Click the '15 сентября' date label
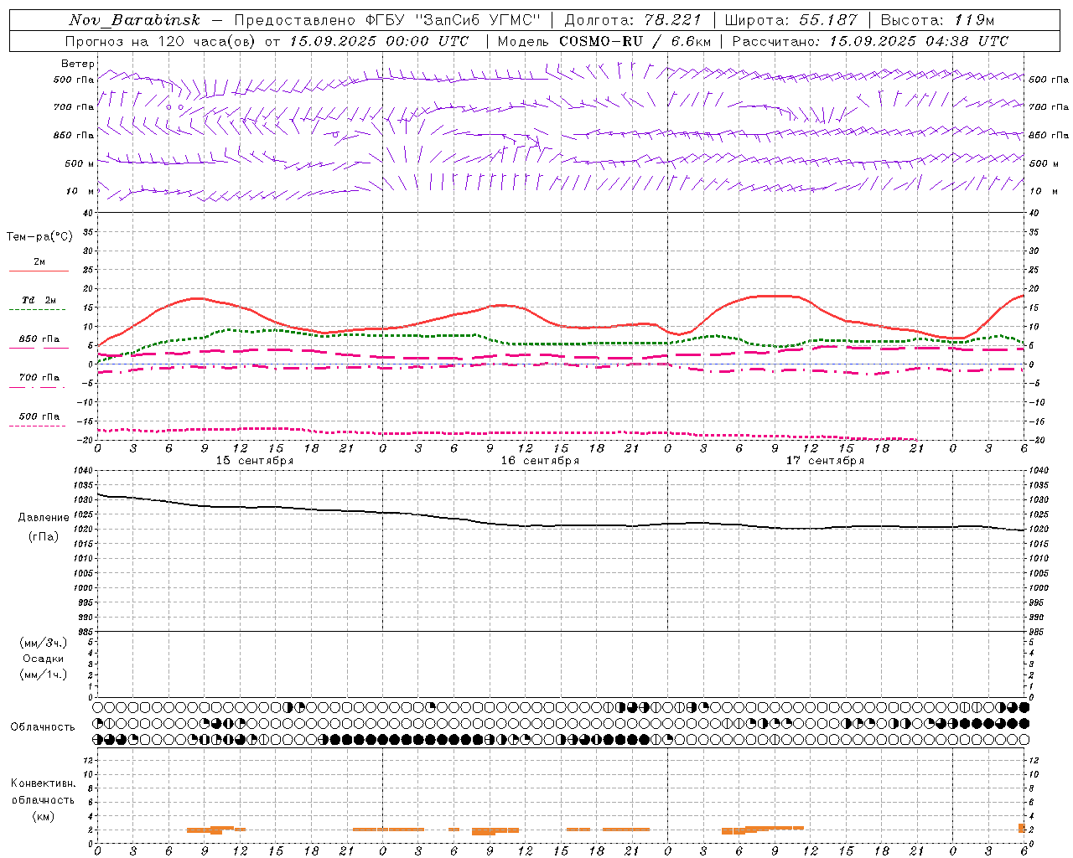 254,461
